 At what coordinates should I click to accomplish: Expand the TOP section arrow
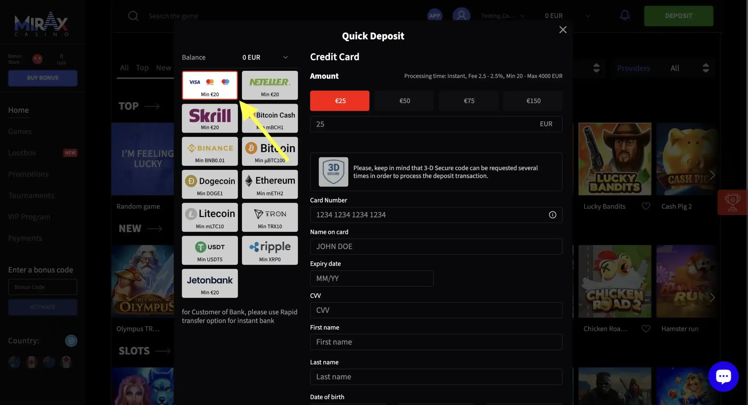(x=152, y=106)
